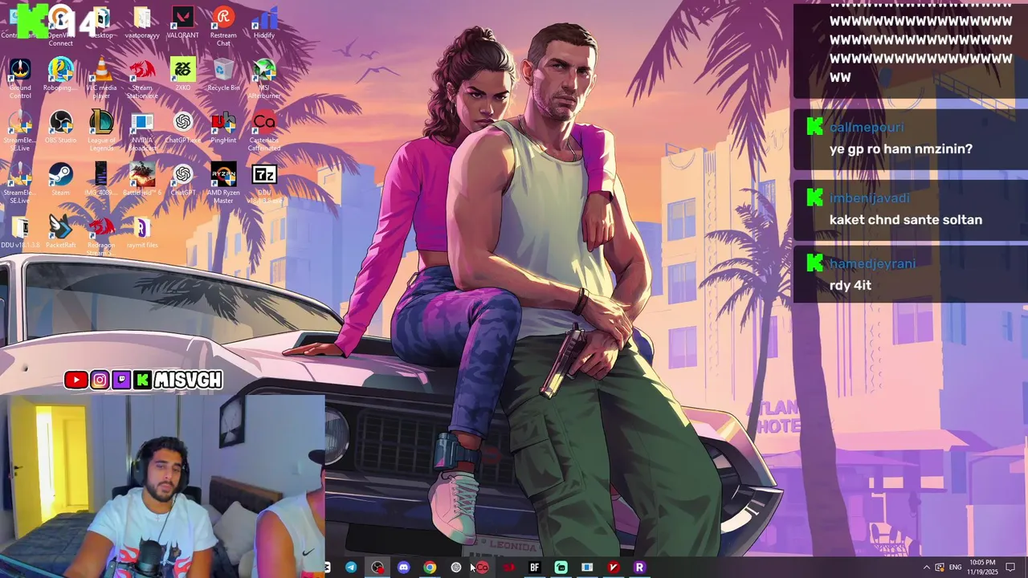Open the OpenVPN Connect desktop shortcut
This screenshot has width=1028, height=578.
pyautogui.click(x=60, y=26)
